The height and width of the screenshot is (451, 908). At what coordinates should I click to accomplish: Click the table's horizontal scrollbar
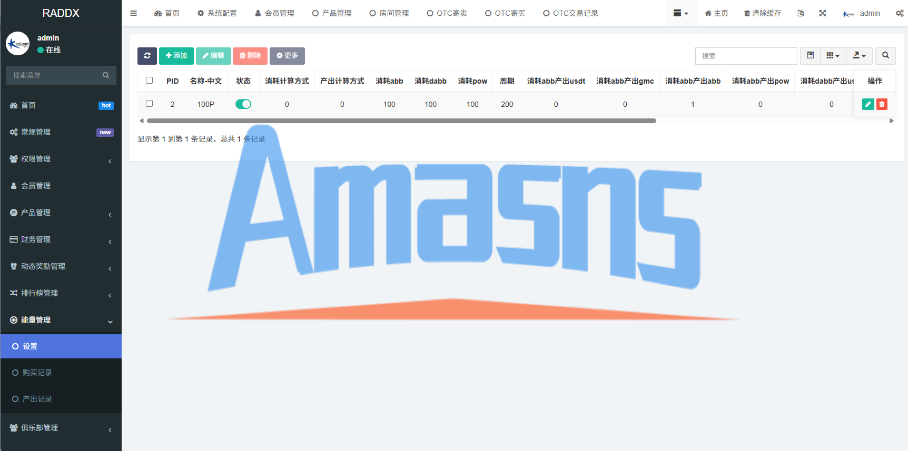(x=401, y=121)
